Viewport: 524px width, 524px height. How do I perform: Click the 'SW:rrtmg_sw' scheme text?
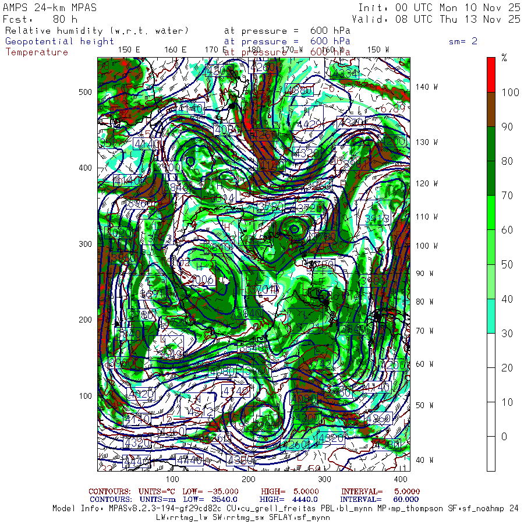point(238,518)
